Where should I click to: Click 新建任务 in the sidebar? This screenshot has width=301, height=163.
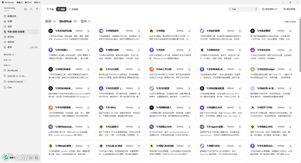click(21, 16)
